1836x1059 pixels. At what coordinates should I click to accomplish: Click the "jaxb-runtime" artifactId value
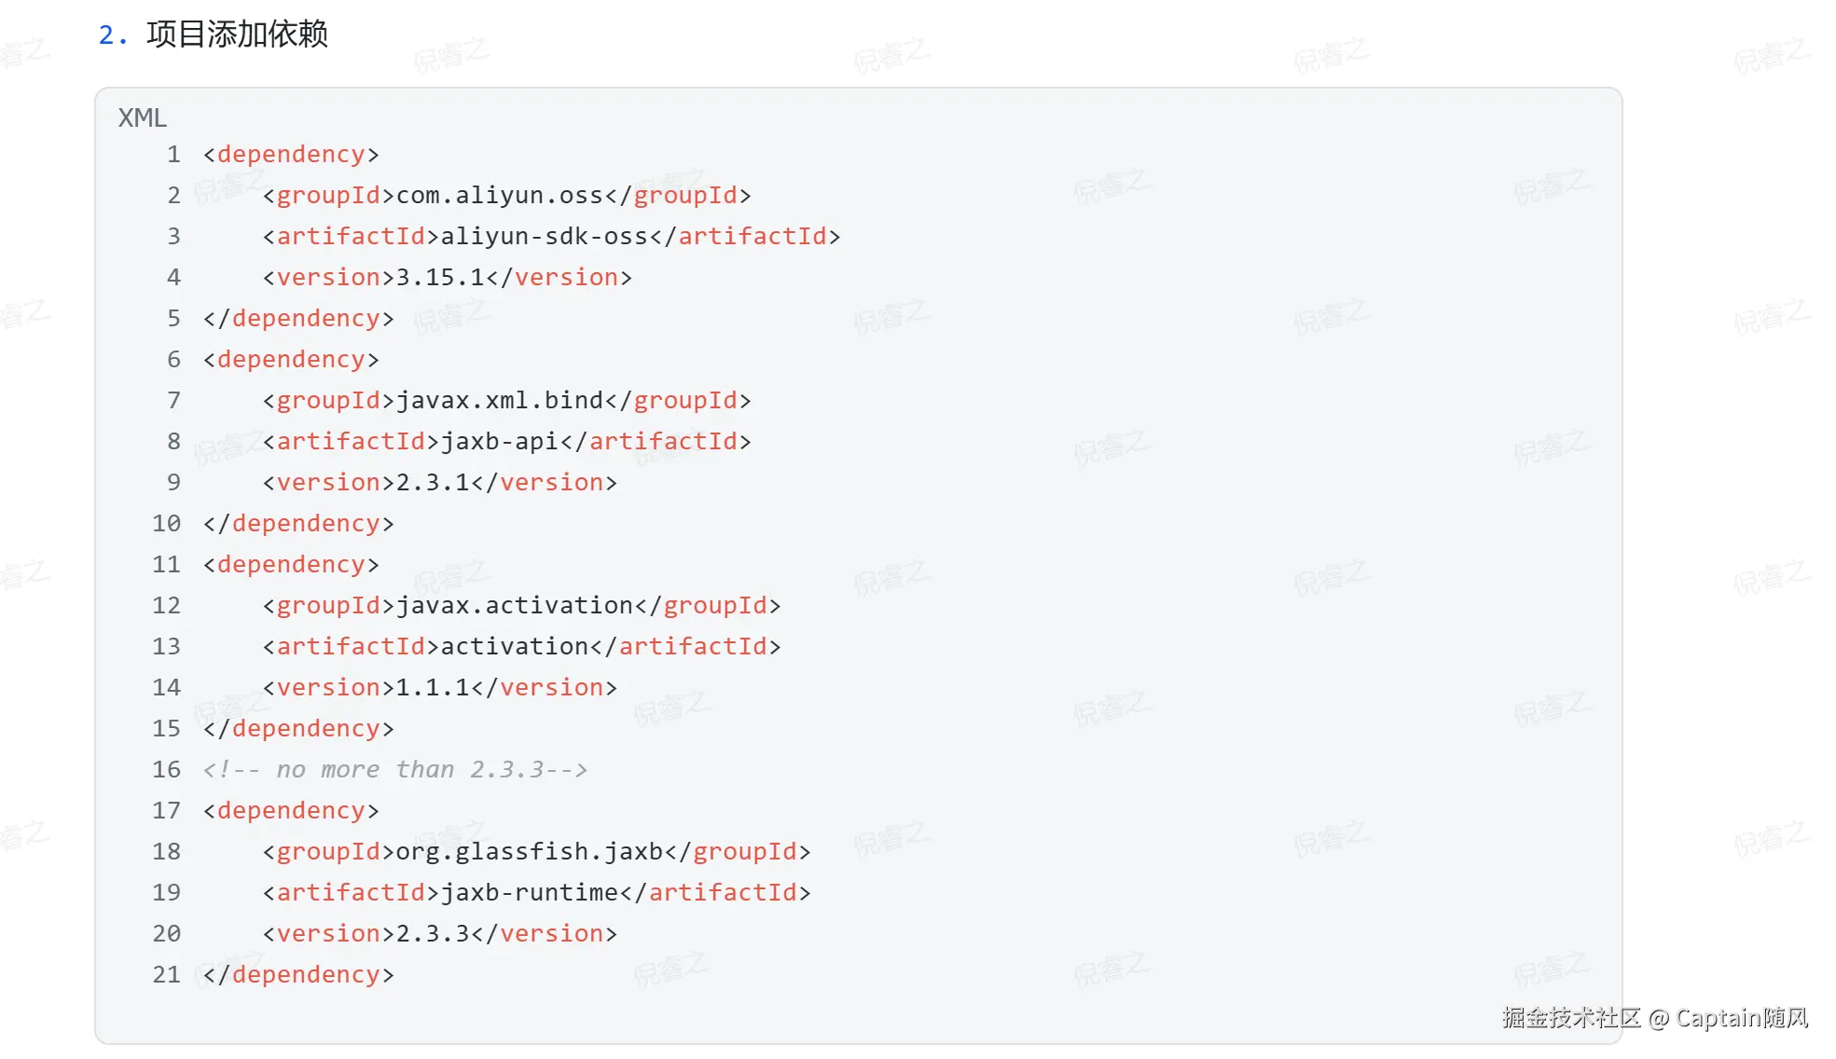(x=529, y=893)
